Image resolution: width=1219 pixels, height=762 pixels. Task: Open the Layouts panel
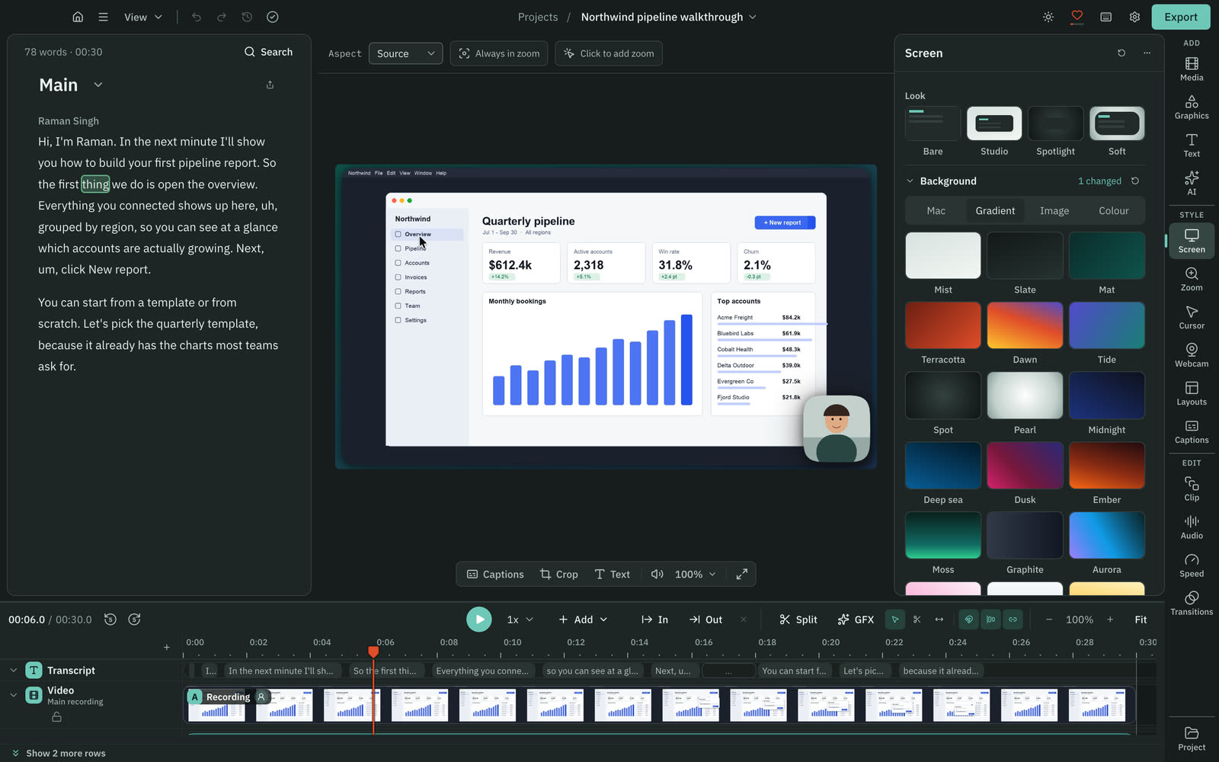[x=1192, y=393]
